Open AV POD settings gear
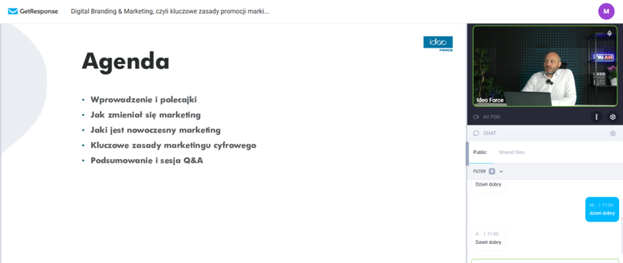 click(612, 117)
